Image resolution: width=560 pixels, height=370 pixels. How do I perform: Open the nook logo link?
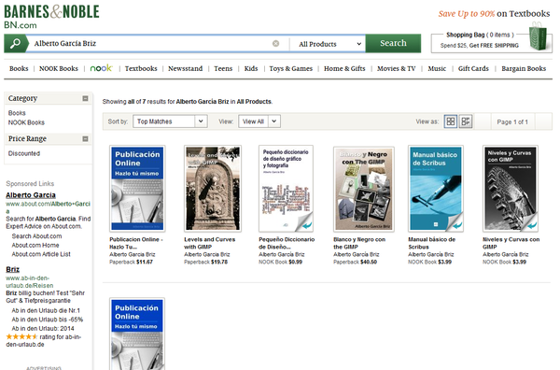point(101,68)
